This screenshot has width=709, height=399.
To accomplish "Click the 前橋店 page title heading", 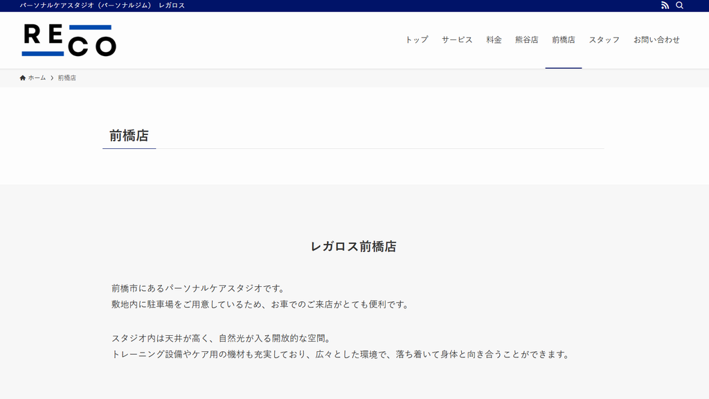I will (129, 136).
